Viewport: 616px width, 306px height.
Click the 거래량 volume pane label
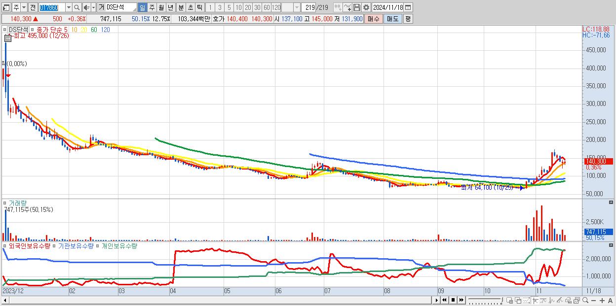point(18,203)
